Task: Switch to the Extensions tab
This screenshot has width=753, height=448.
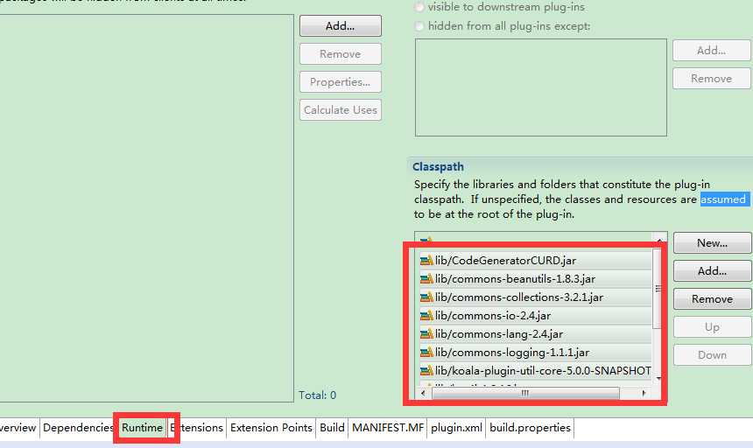Action: 197,427
